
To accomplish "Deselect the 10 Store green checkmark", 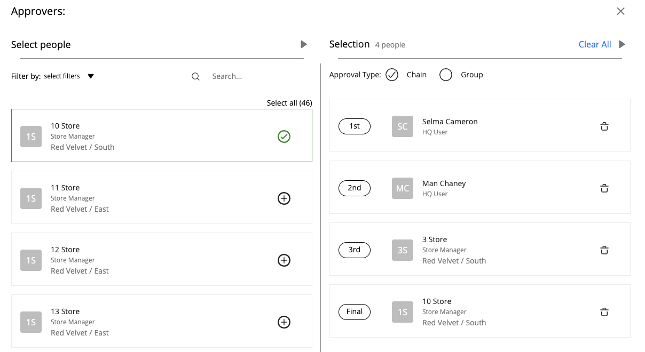I will click(x=284, y=137).
